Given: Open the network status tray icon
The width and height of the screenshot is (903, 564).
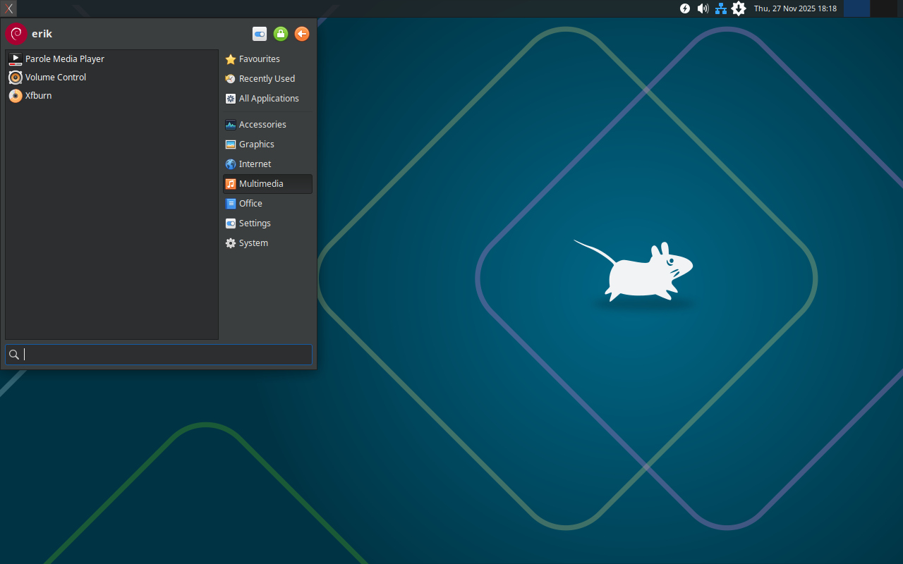Looking at the screenshot, I should pyautogui.click(x=720, y=8).
